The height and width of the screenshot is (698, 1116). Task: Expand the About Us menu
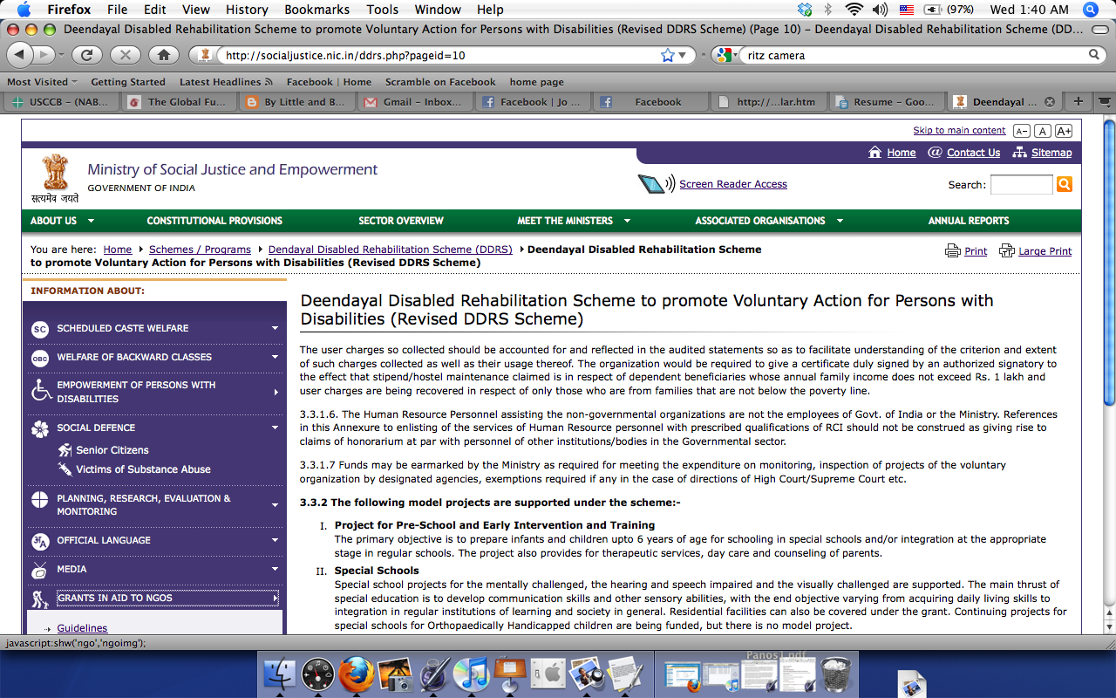[62, 221]
